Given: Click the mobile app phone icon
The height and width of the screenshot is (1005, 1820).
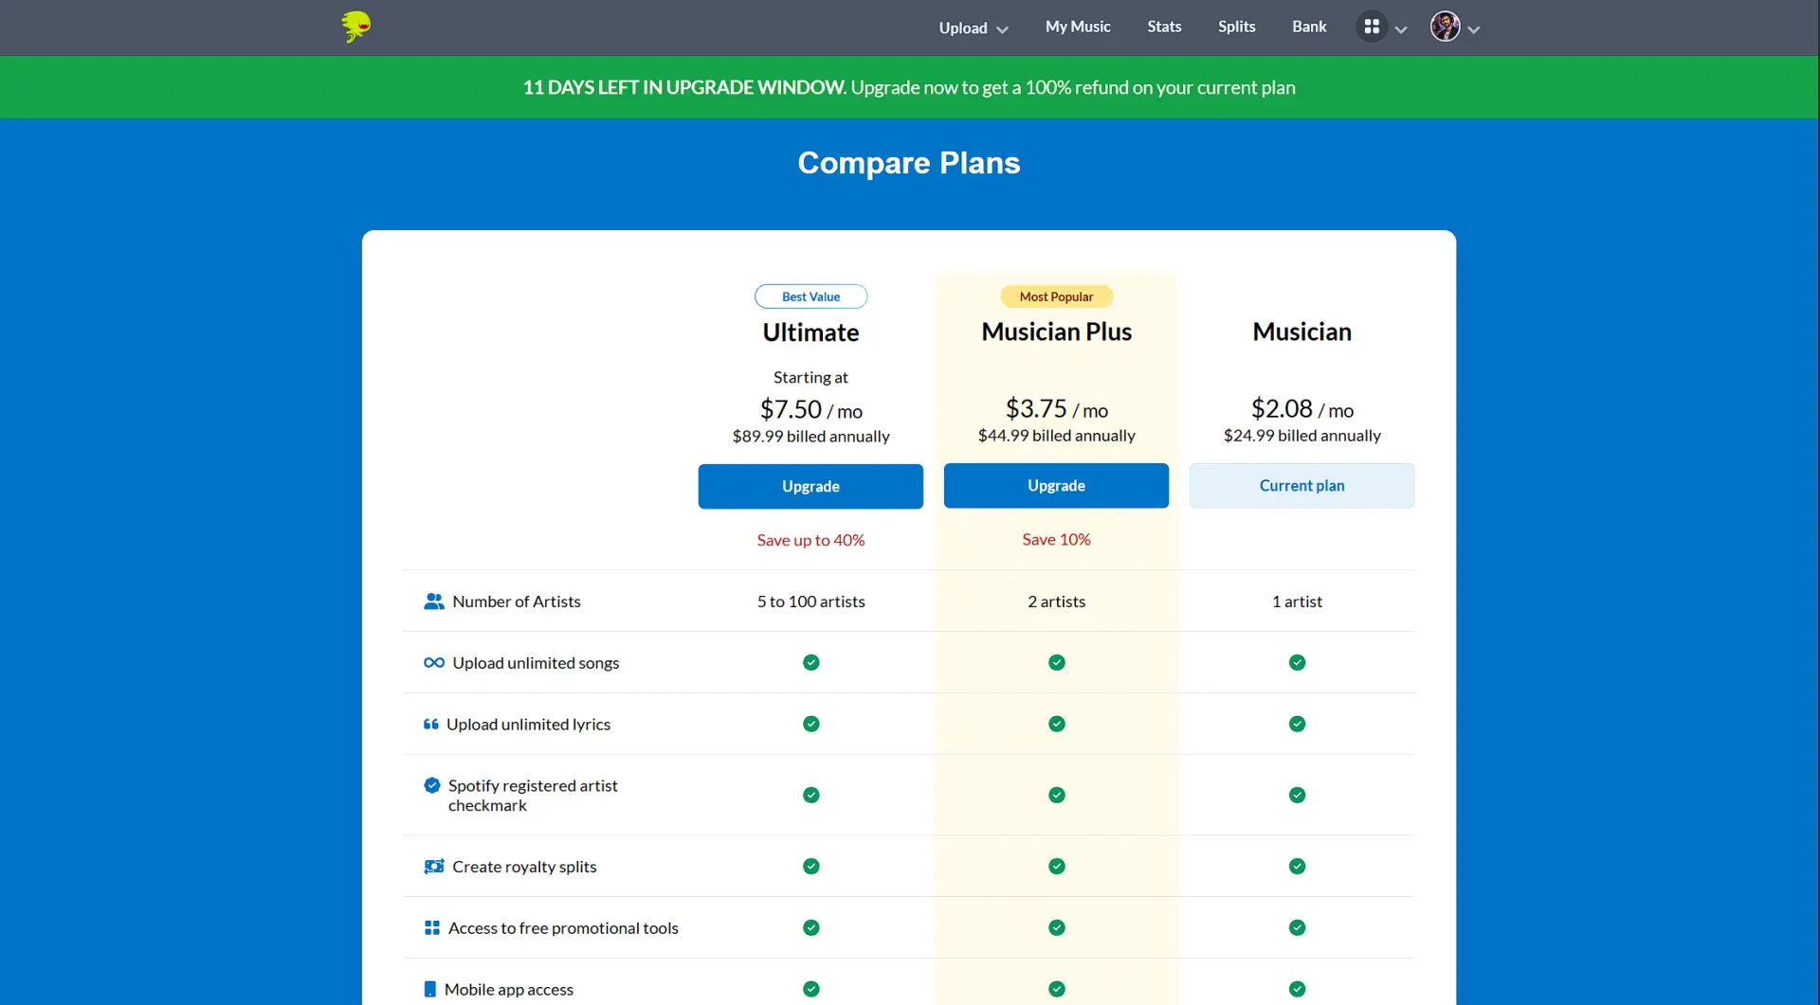Looking at the screenshot, I should 430,990.
